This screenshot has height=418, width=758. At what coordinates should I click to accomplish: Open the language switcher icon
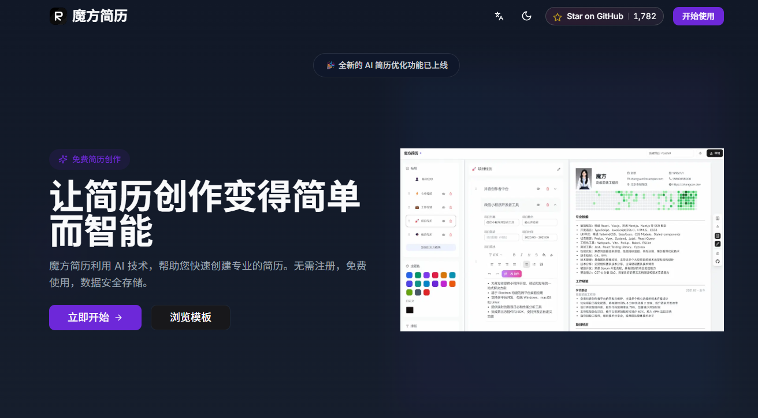tap(499, 16)
